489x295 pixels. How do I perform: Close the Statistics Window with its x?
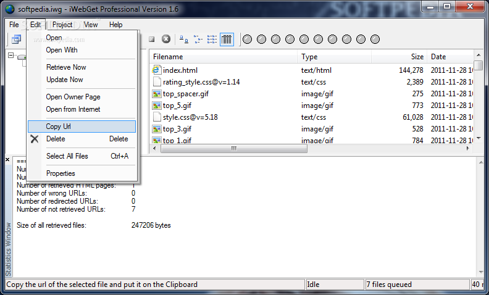[8, 159]
